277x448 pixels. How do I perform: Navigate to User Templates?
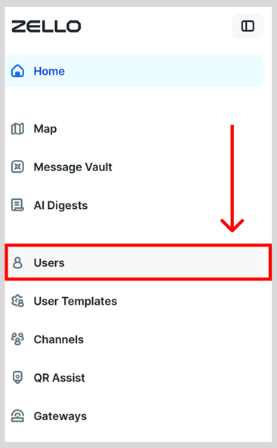click(134, 301)
